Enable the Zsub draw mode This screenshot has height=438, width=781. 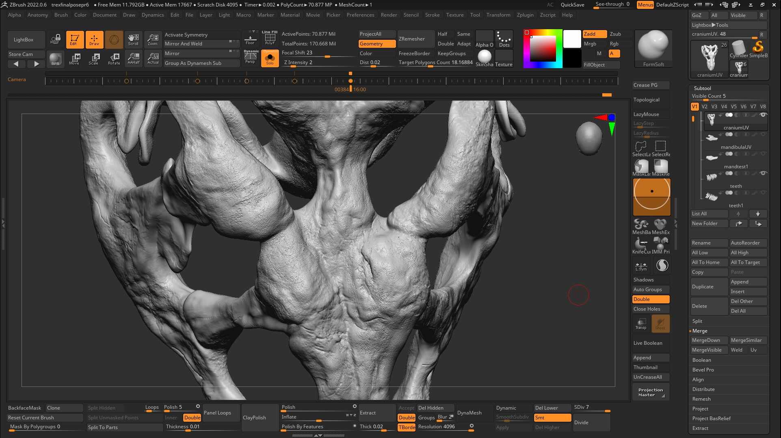coord(615,34)
